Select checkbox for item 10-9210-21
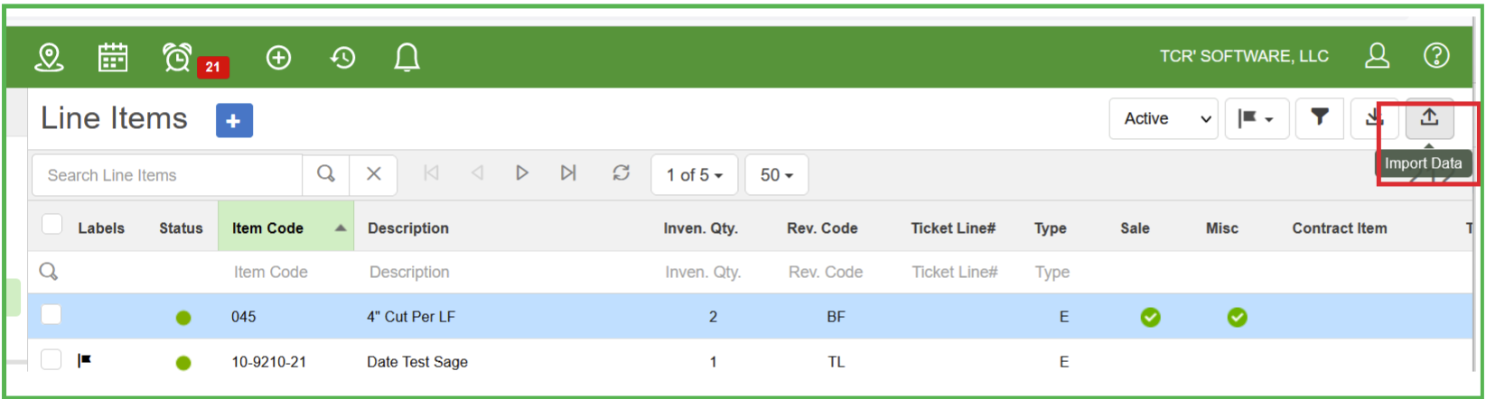The width and height of the screenshot is (1486, 399). [51, 359]
